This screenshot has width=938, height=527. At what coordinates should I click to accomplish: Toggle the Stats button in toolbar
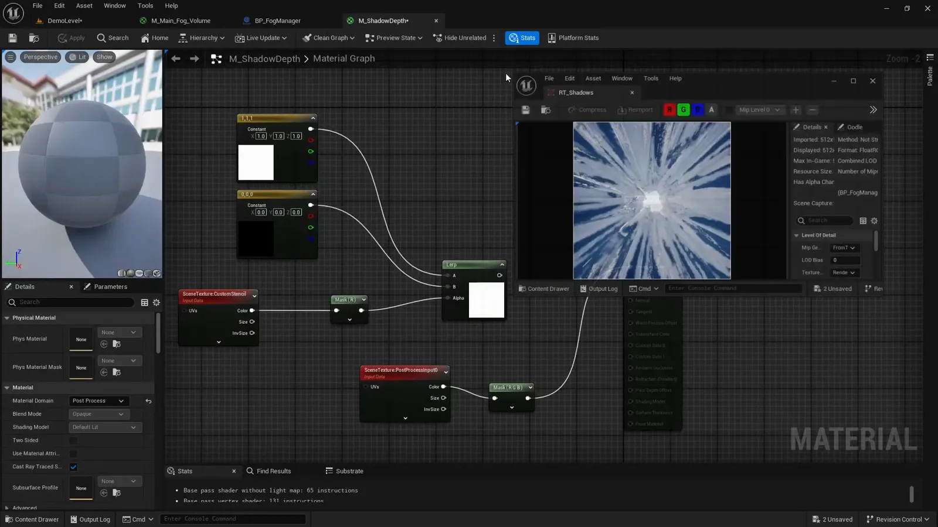522,38
